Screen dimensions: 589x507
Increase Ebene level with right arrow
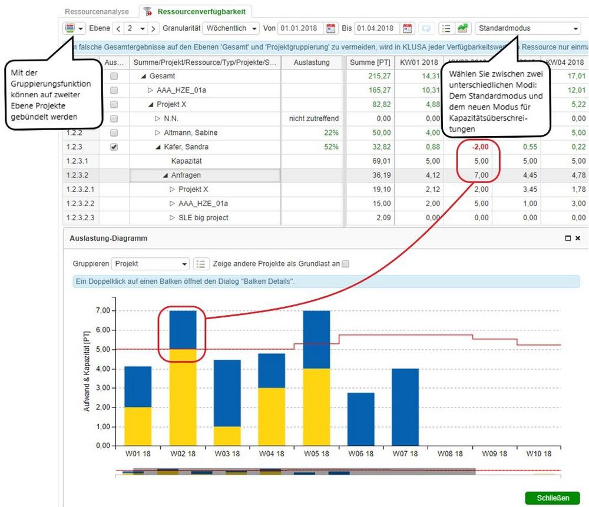click(153, 28)
